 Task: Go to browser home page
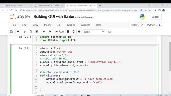16,10
